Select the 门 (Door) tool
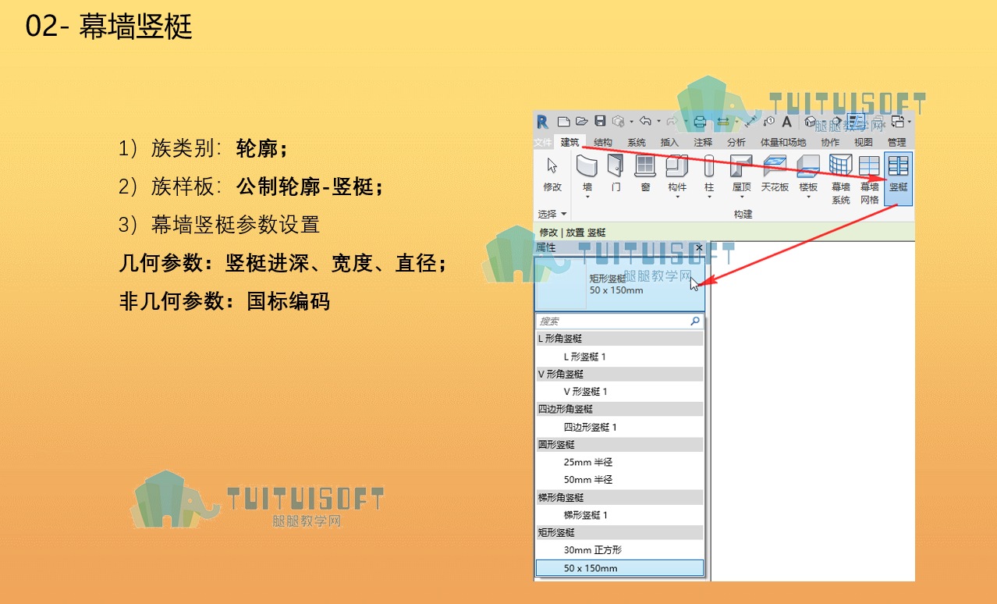The image size is (997, 604). [616, 173]
